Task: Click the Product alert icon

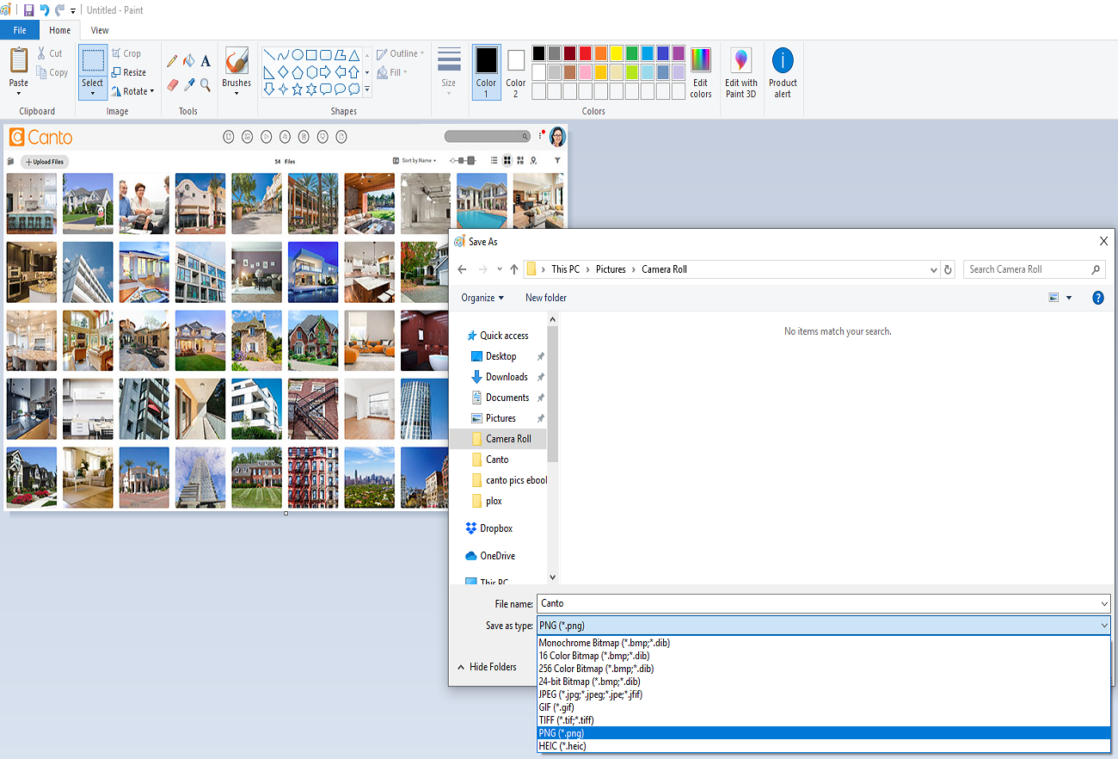Action: 783,72
